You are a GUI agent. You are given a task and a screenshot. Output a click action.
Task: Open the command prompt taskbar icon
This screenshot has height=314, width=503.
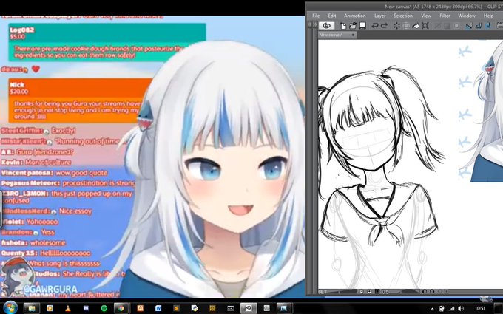tap(230, 308)
